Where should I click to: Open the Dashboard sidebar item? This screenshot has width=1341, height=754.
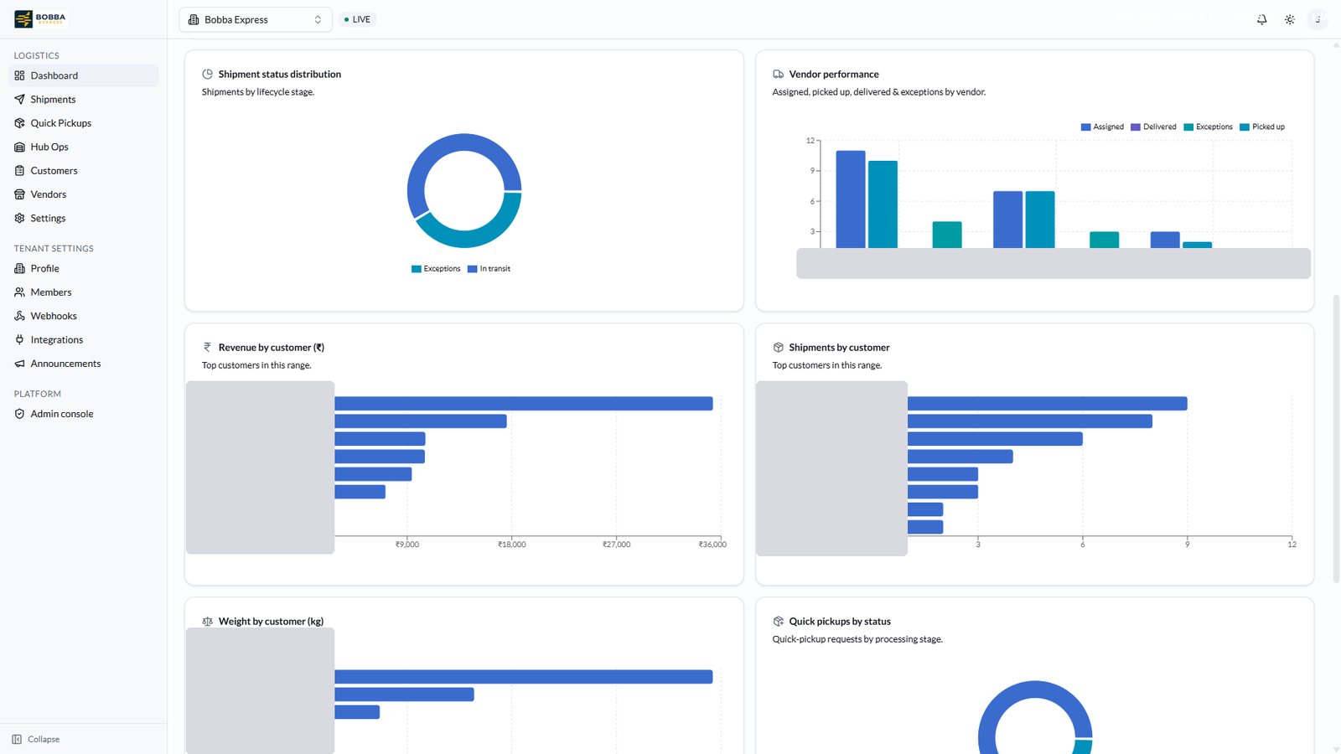83,75
